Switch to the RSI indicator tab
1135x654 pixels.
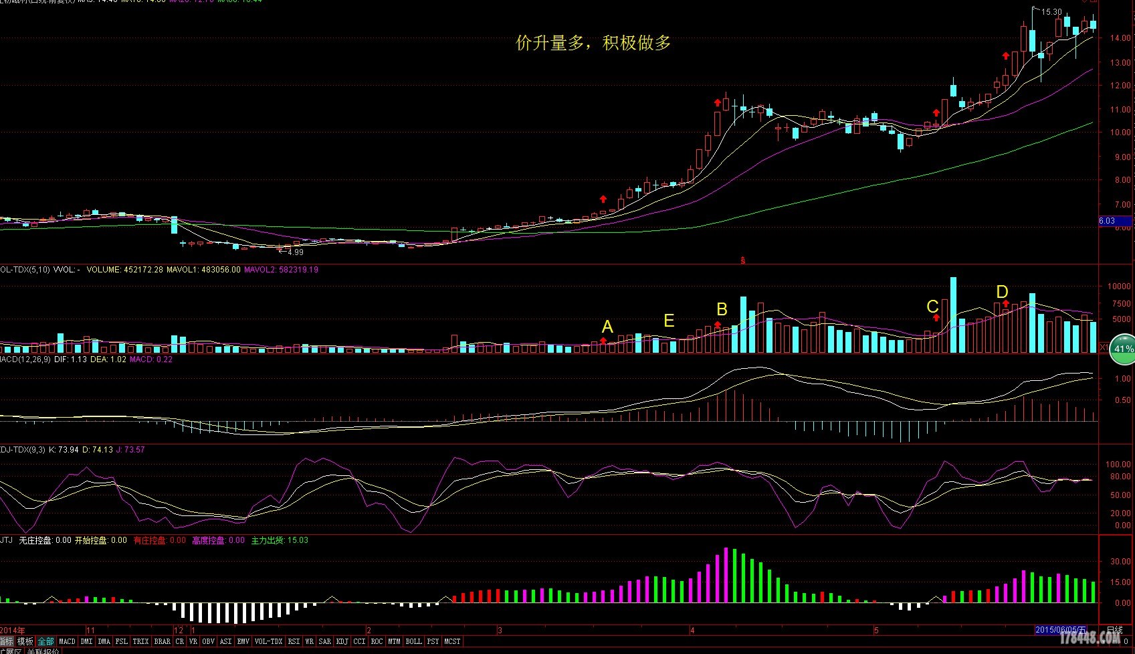pyautogui.click(x=294, y=641)
